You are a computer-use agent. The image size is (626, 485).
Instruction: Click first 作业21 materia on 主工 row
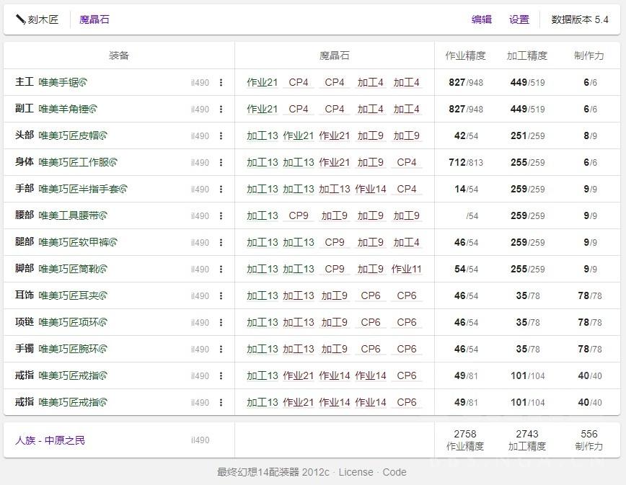click(262, 82)
